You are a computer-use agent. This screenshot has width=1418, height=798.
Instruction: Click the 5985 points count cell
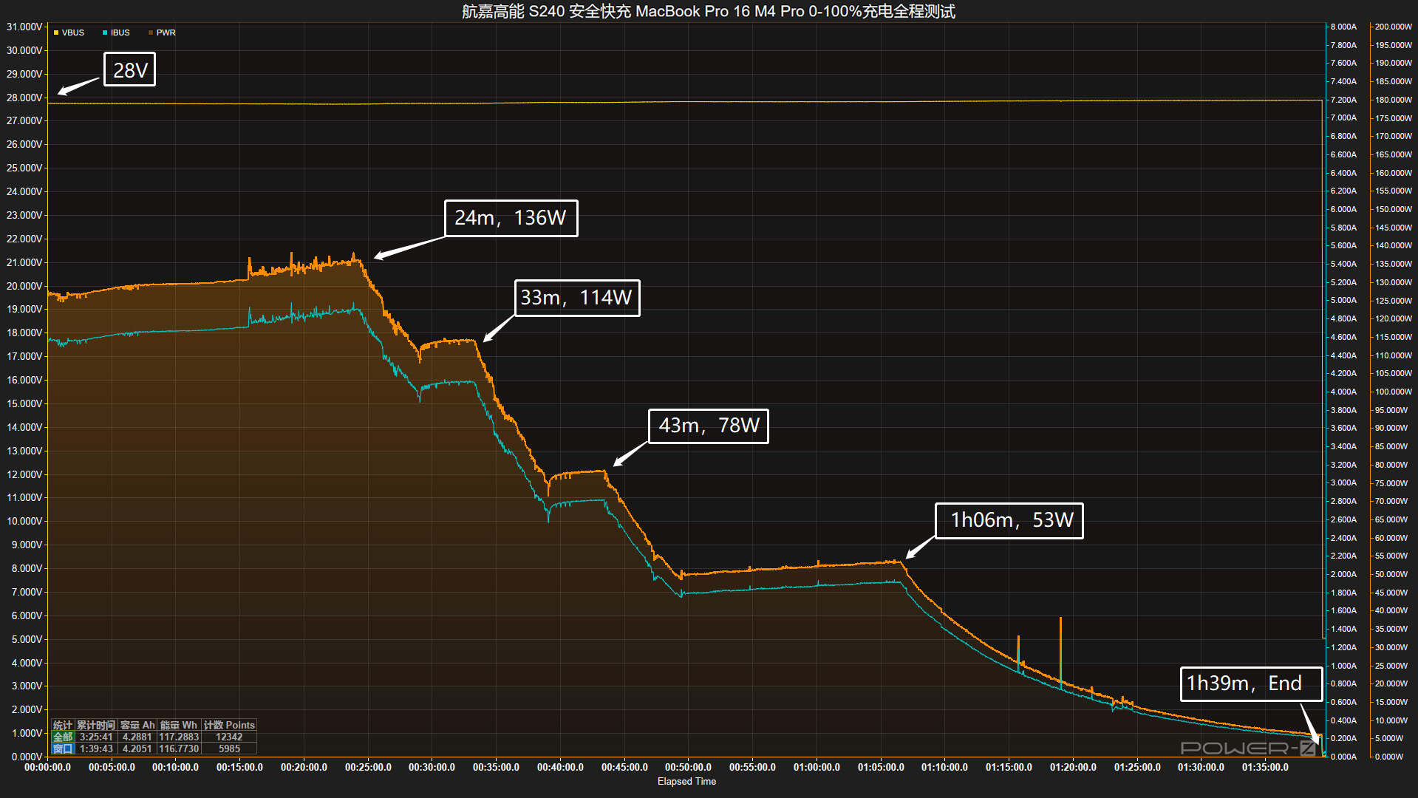click(x=229, y=749)
